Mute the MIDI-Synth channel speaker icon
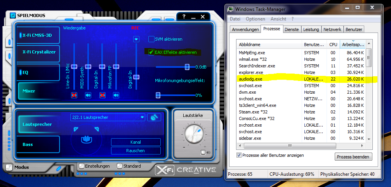Viewport: 391px width, 187px height. pos(88,95)
